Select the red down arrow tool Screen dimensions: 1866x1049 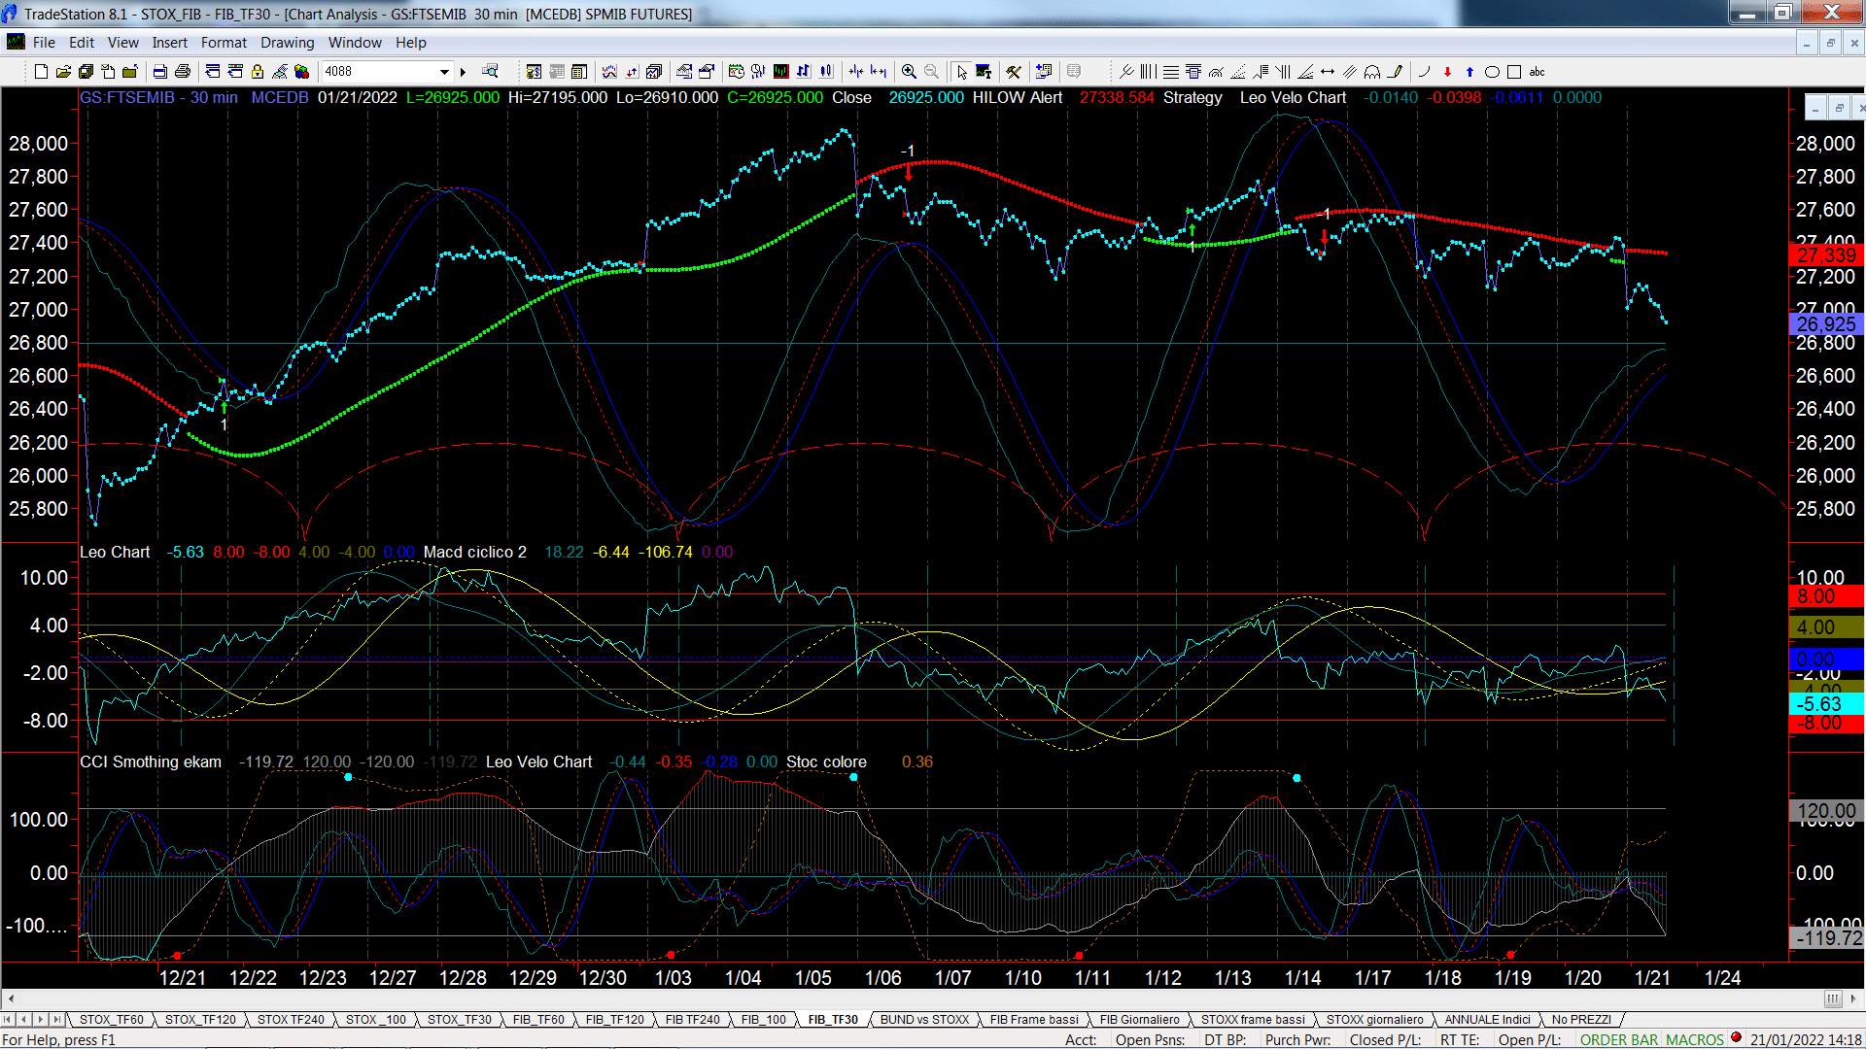1447,72
